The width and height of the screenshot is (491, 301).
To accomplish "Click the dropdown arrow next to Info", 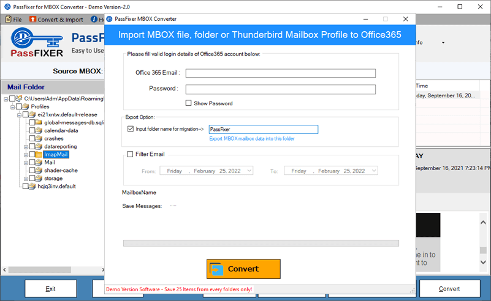I will tap(443, 42).
